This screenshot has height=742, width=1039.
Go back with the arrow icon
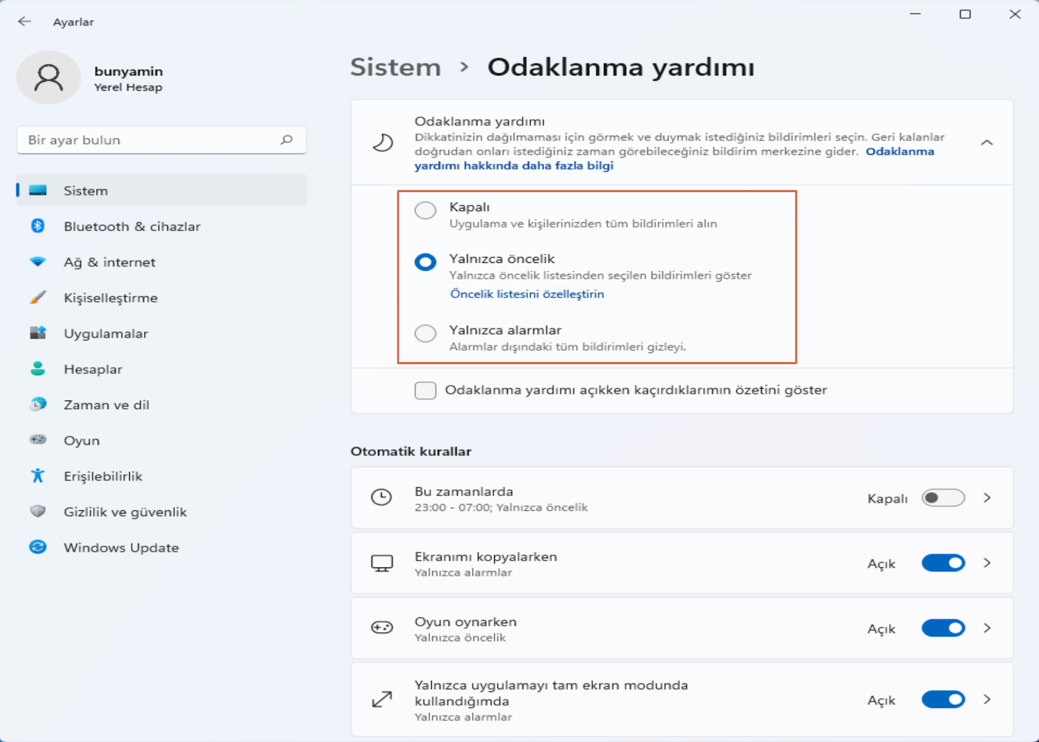(25, 21)
